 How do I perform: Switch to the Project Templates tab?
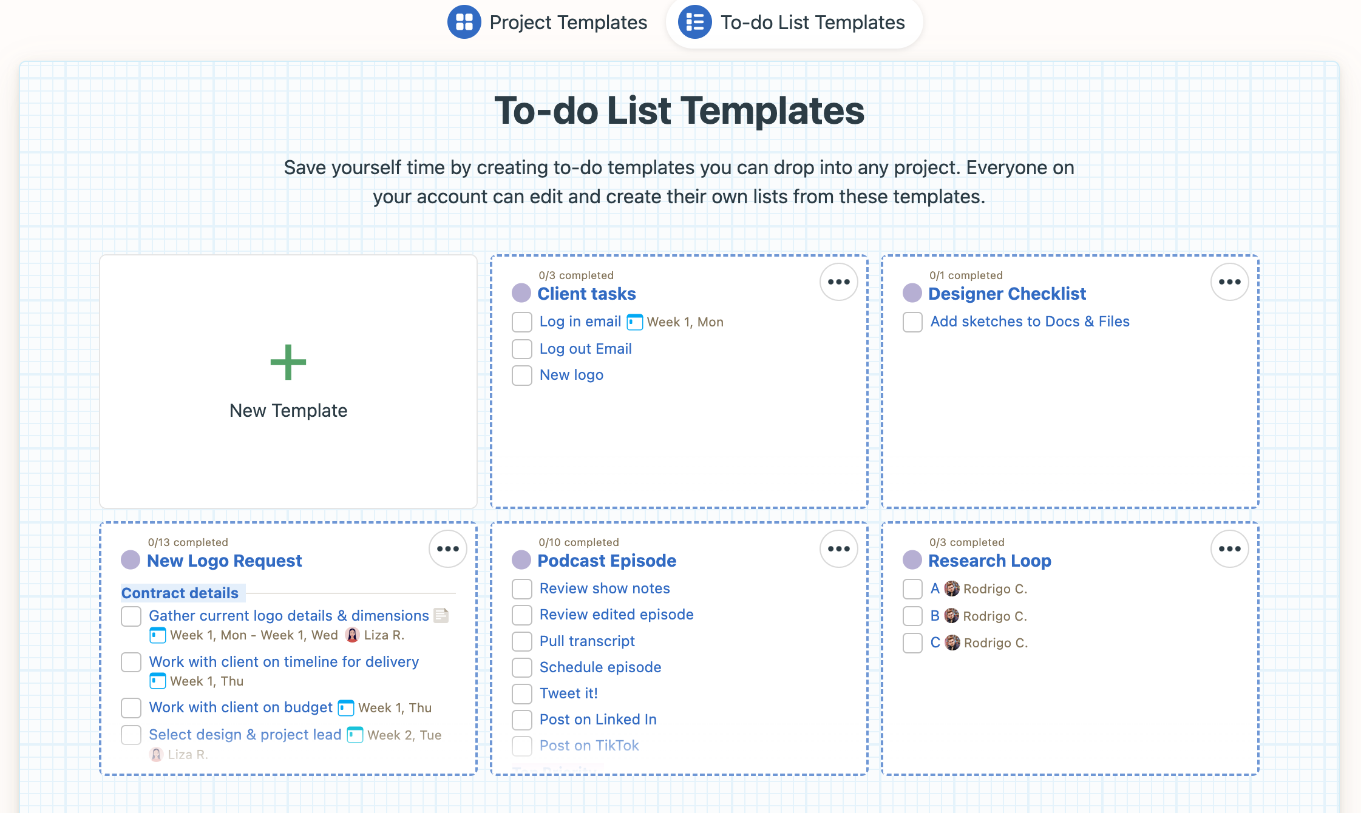[x=568, y=22]
